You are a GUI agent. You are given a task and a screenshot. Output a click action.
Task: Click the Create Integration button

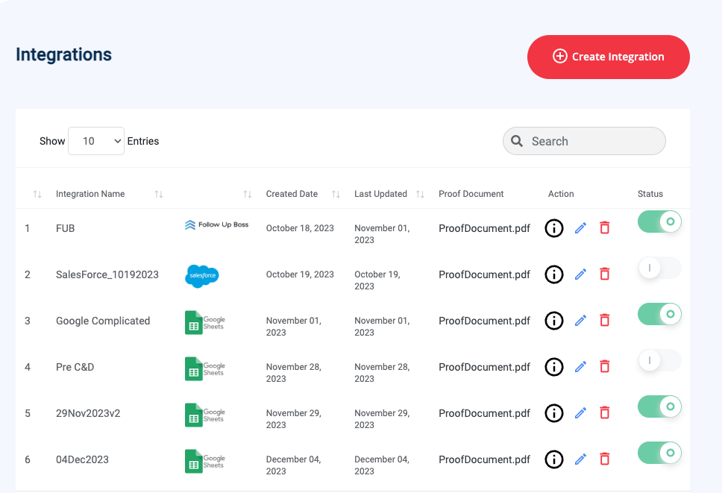(608, 57)
